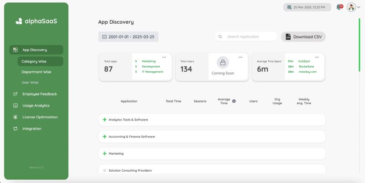
Task: Open Integration section
Action: point(31,129)
